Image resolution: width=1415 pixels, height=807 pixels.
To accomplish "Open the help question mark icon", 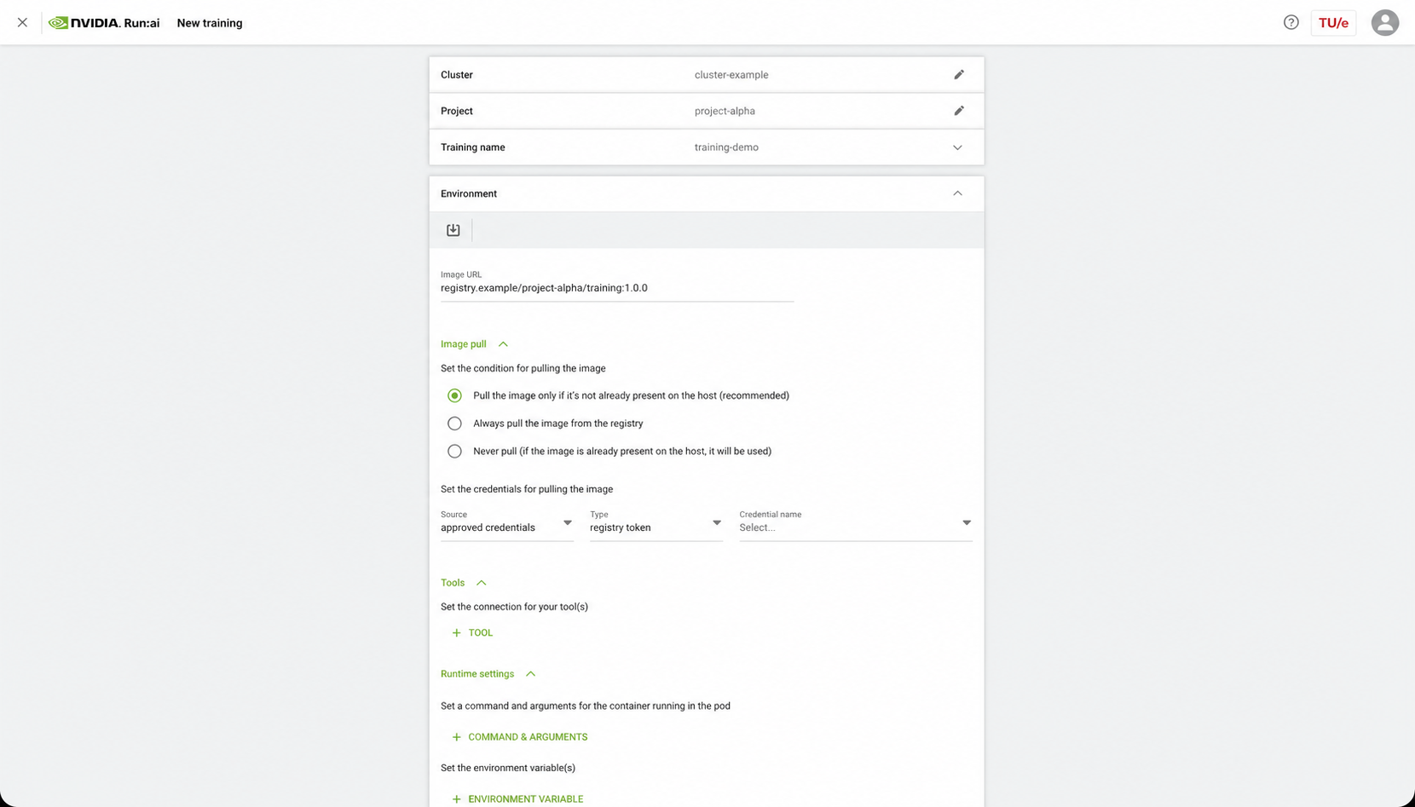I will point(1291,23).
